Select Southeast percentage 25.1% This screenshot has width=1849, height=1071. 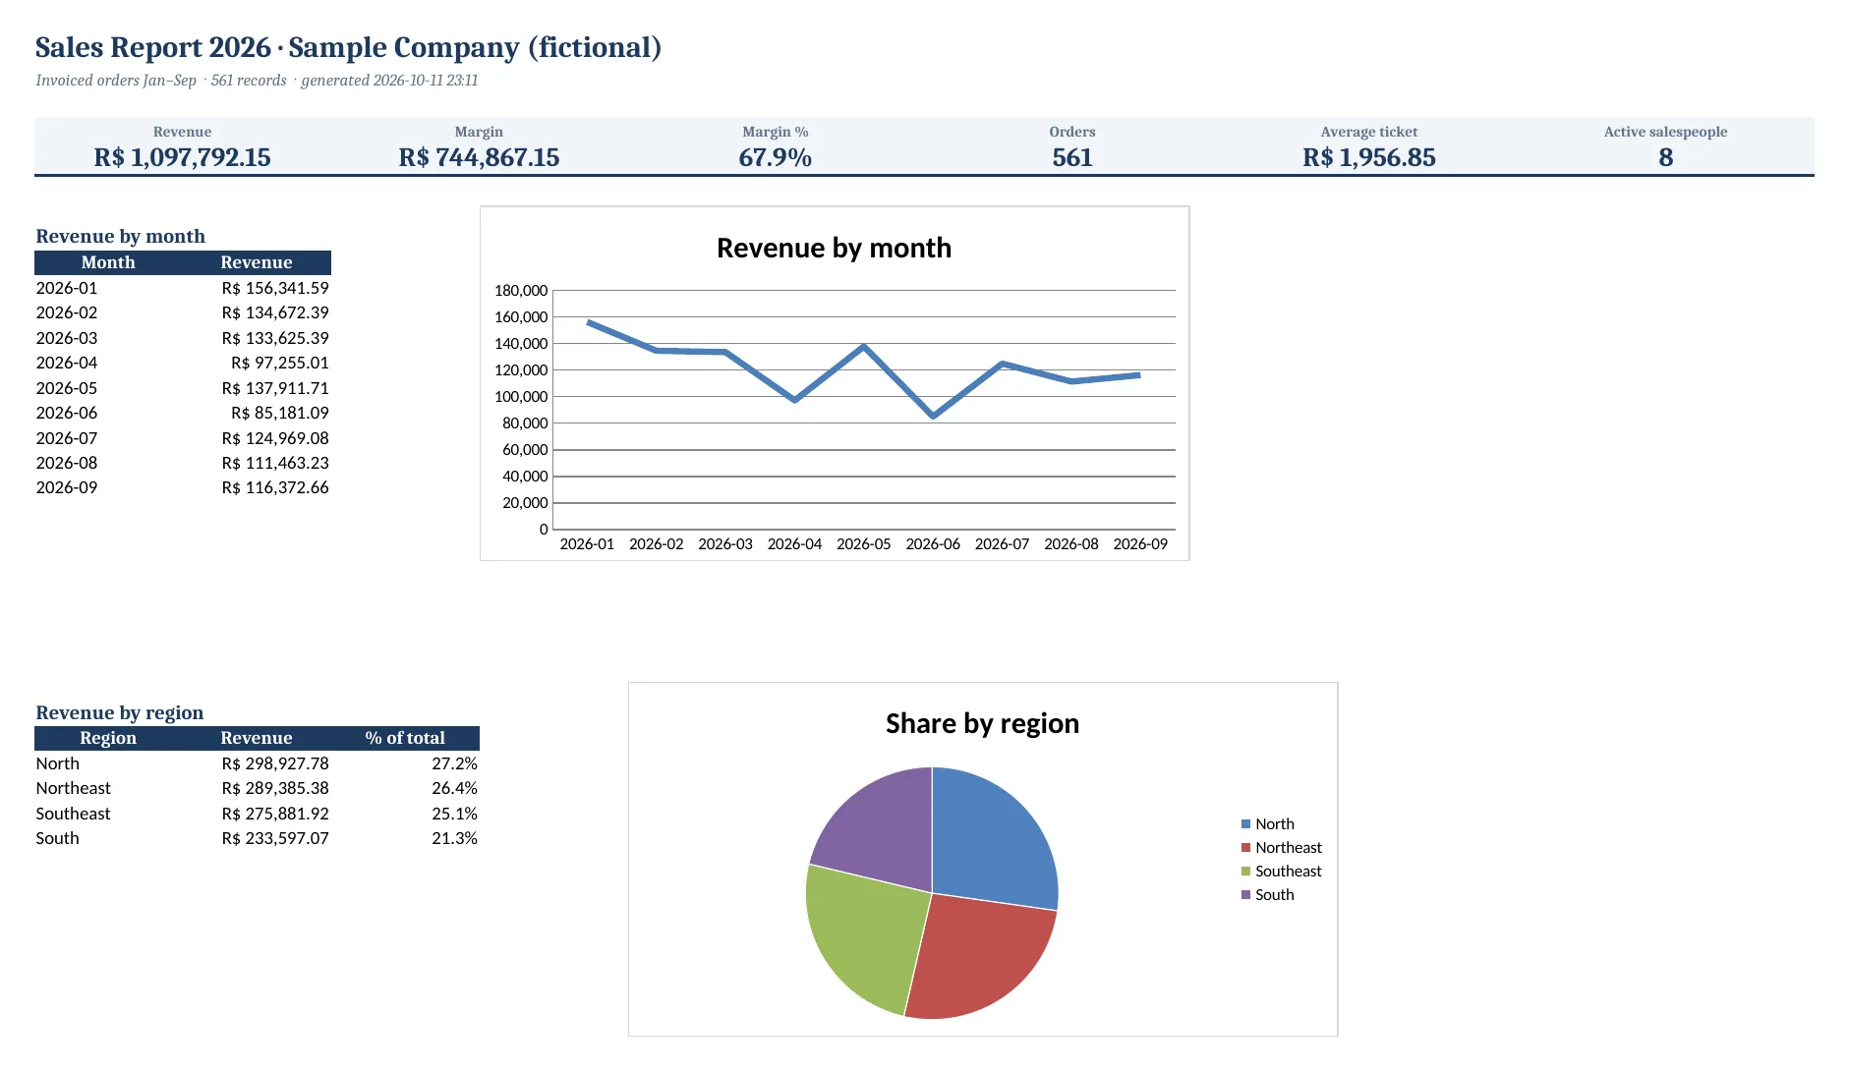pos(454,814)
